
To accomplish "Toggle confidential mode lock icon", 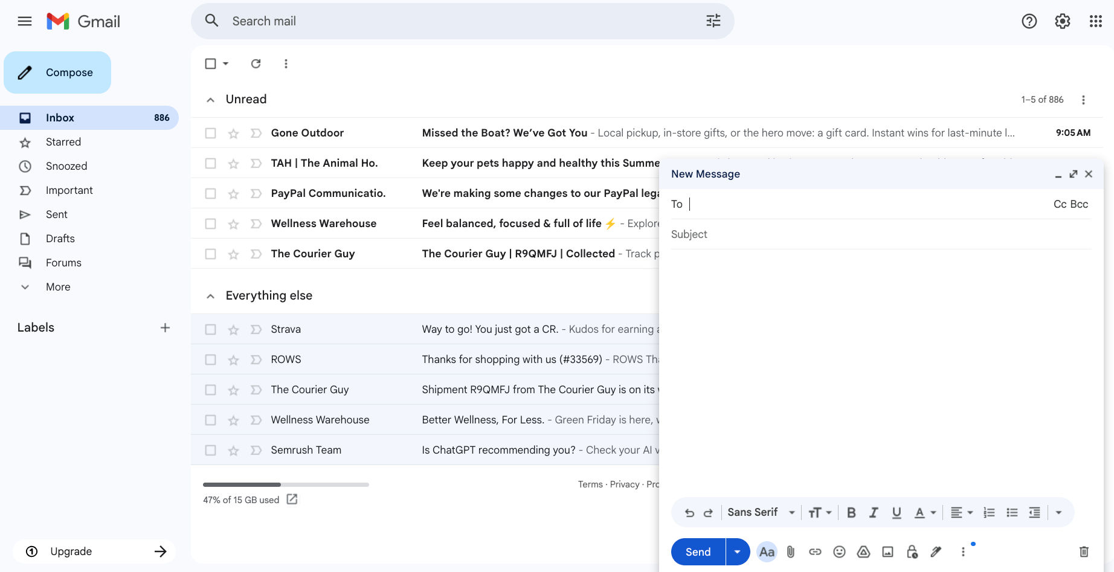I will tap(912, 551).
